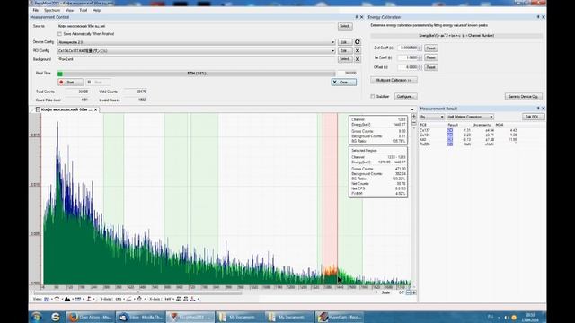
Task: Click Select button for Background file
Action: click(x=345, y=59)
